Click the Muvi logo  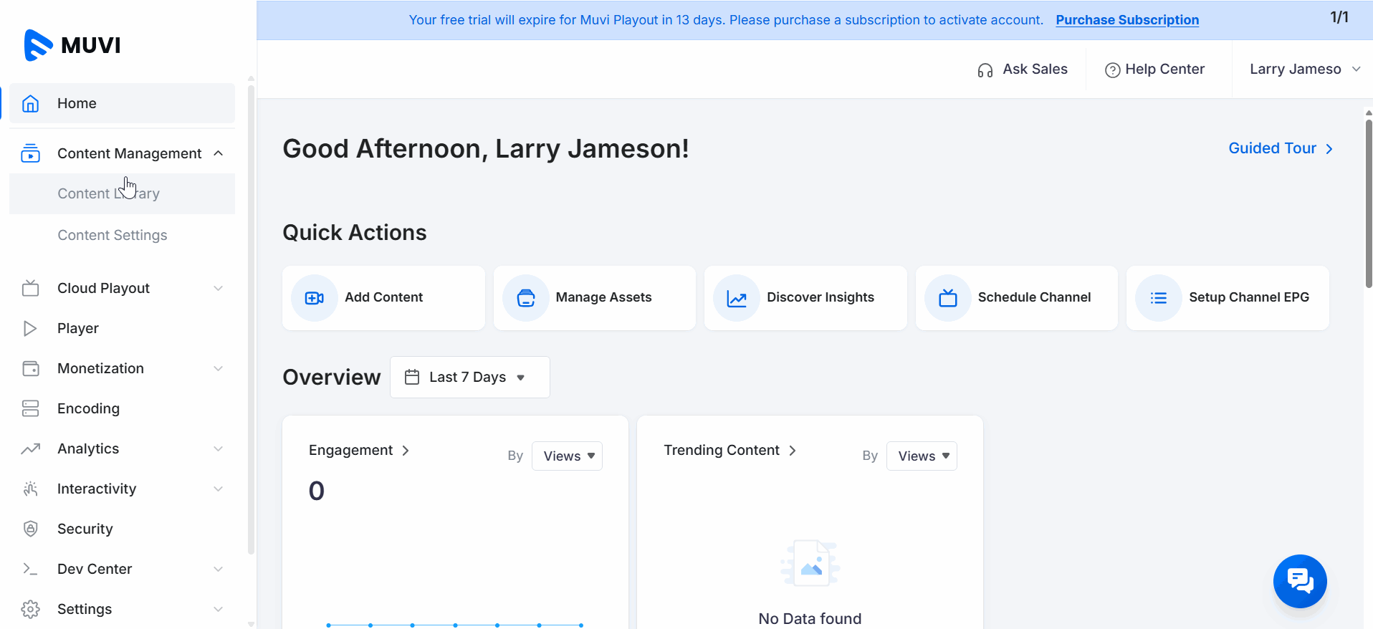click(x=72, y=45)
